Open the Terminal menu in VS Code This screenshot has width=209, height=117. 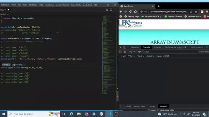(33, 5)
